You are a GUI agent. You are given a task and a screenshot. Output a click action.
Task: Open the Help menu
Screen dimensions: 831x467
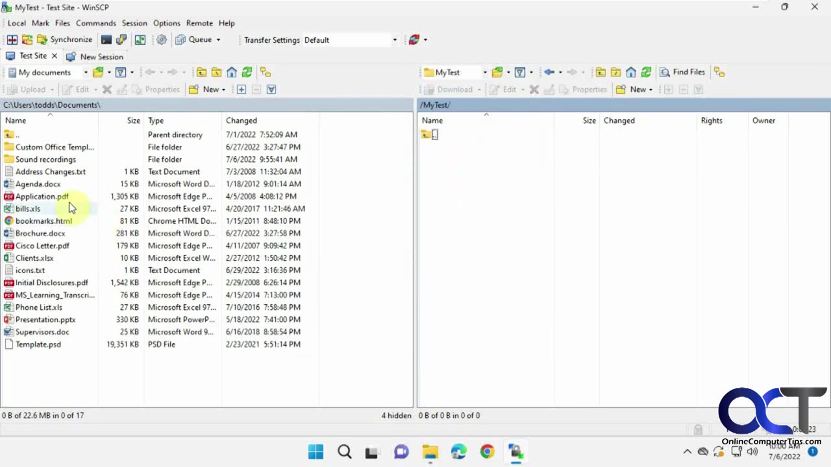(x=227, y=23)
